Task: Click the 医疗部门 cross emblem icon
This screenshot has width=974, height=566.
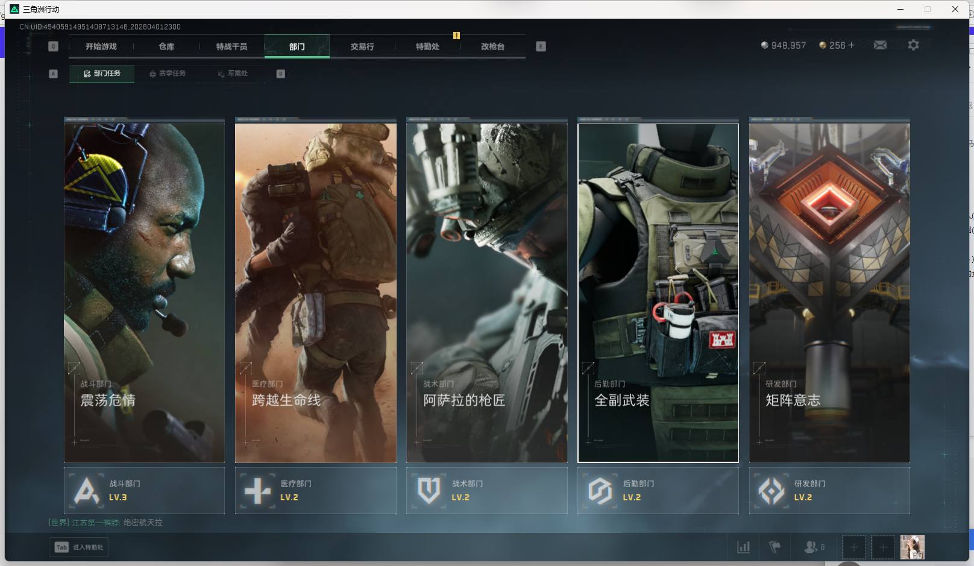Action: pyautogui.click(x=257, y=491)
